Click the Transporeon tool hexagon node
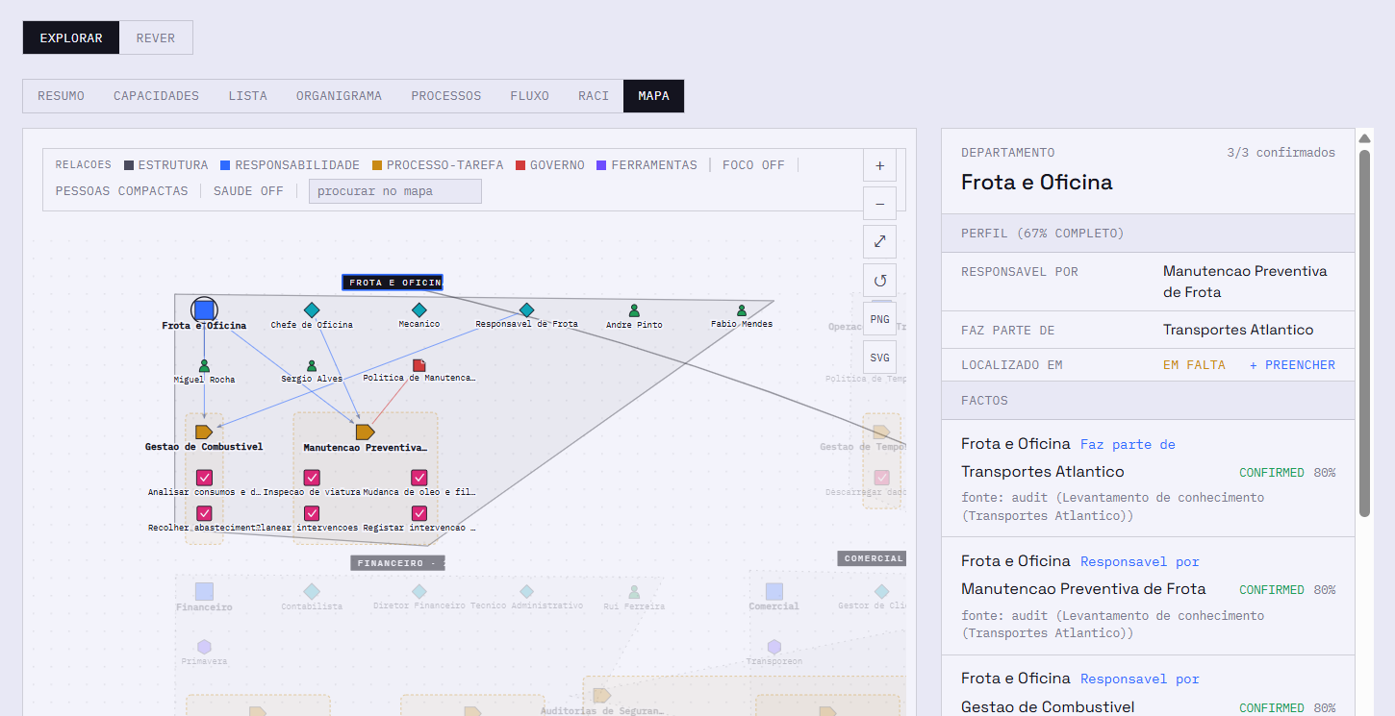Image resolution: width=1395 pixels, height=716 pixels. coord(774,647)
